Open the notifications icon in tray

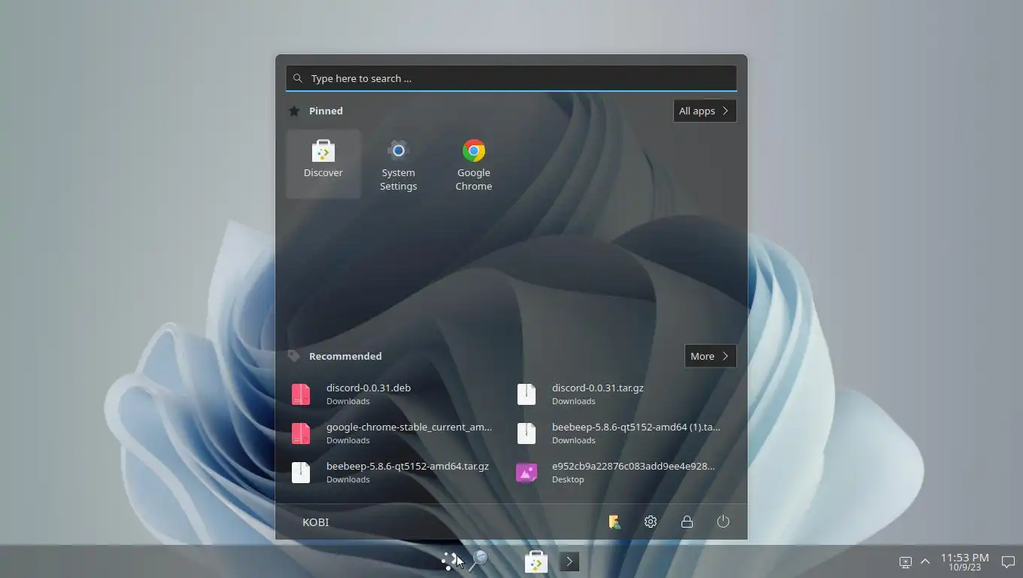tap(1008, 562)
